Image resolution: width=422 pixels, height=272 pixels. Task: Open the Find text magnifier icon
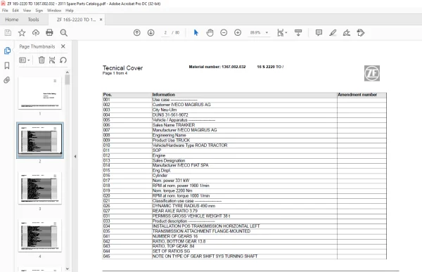click(x=64, y=33)
